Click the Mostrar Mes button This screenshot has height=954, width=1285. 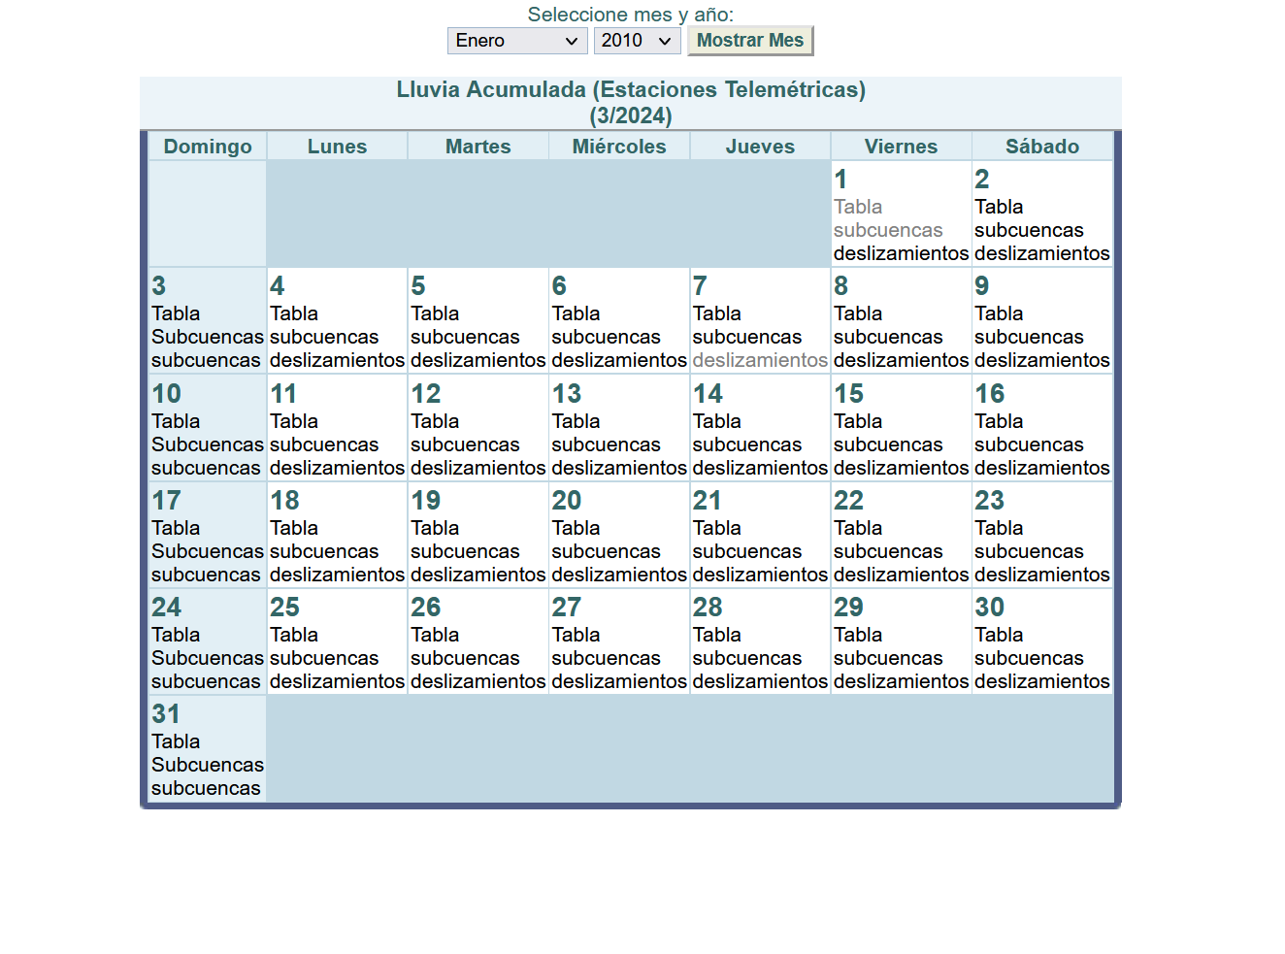750,41
